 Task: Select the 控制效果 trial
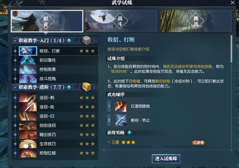55,69
